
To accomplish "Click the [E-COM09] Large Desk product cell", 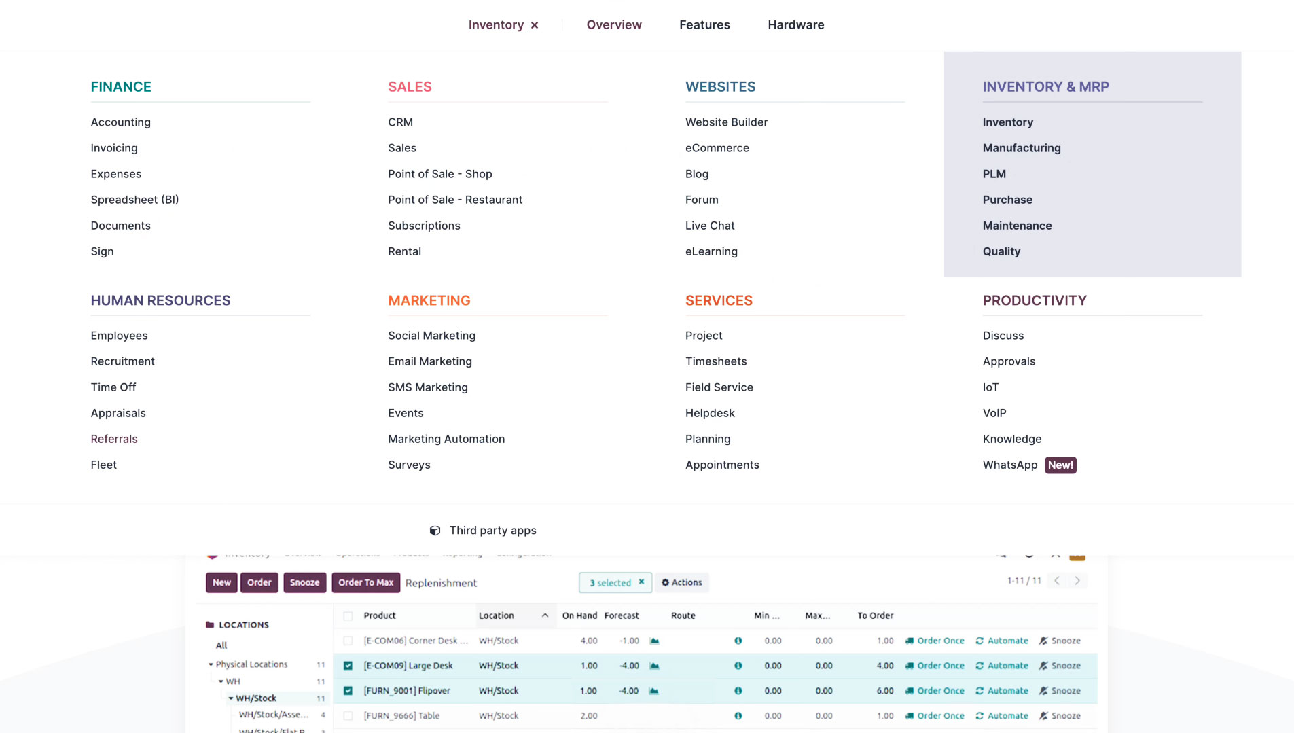I will (408, 666).
